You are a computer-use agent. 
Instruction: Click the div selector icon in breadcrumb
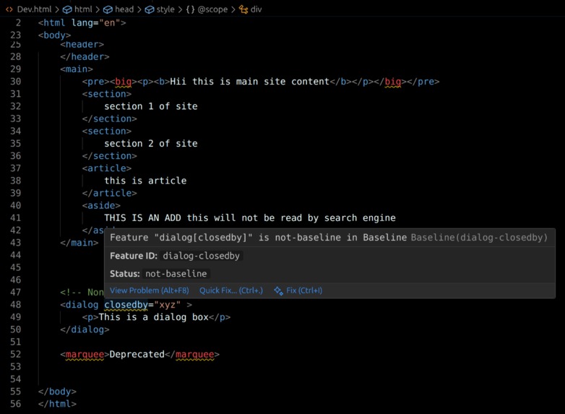click(x=243, y=9)
